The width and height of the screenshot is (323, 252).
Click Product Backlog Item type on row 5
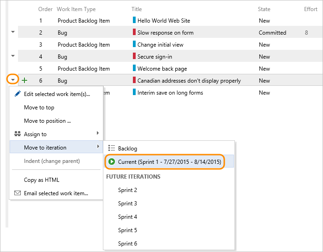(84, 69)
